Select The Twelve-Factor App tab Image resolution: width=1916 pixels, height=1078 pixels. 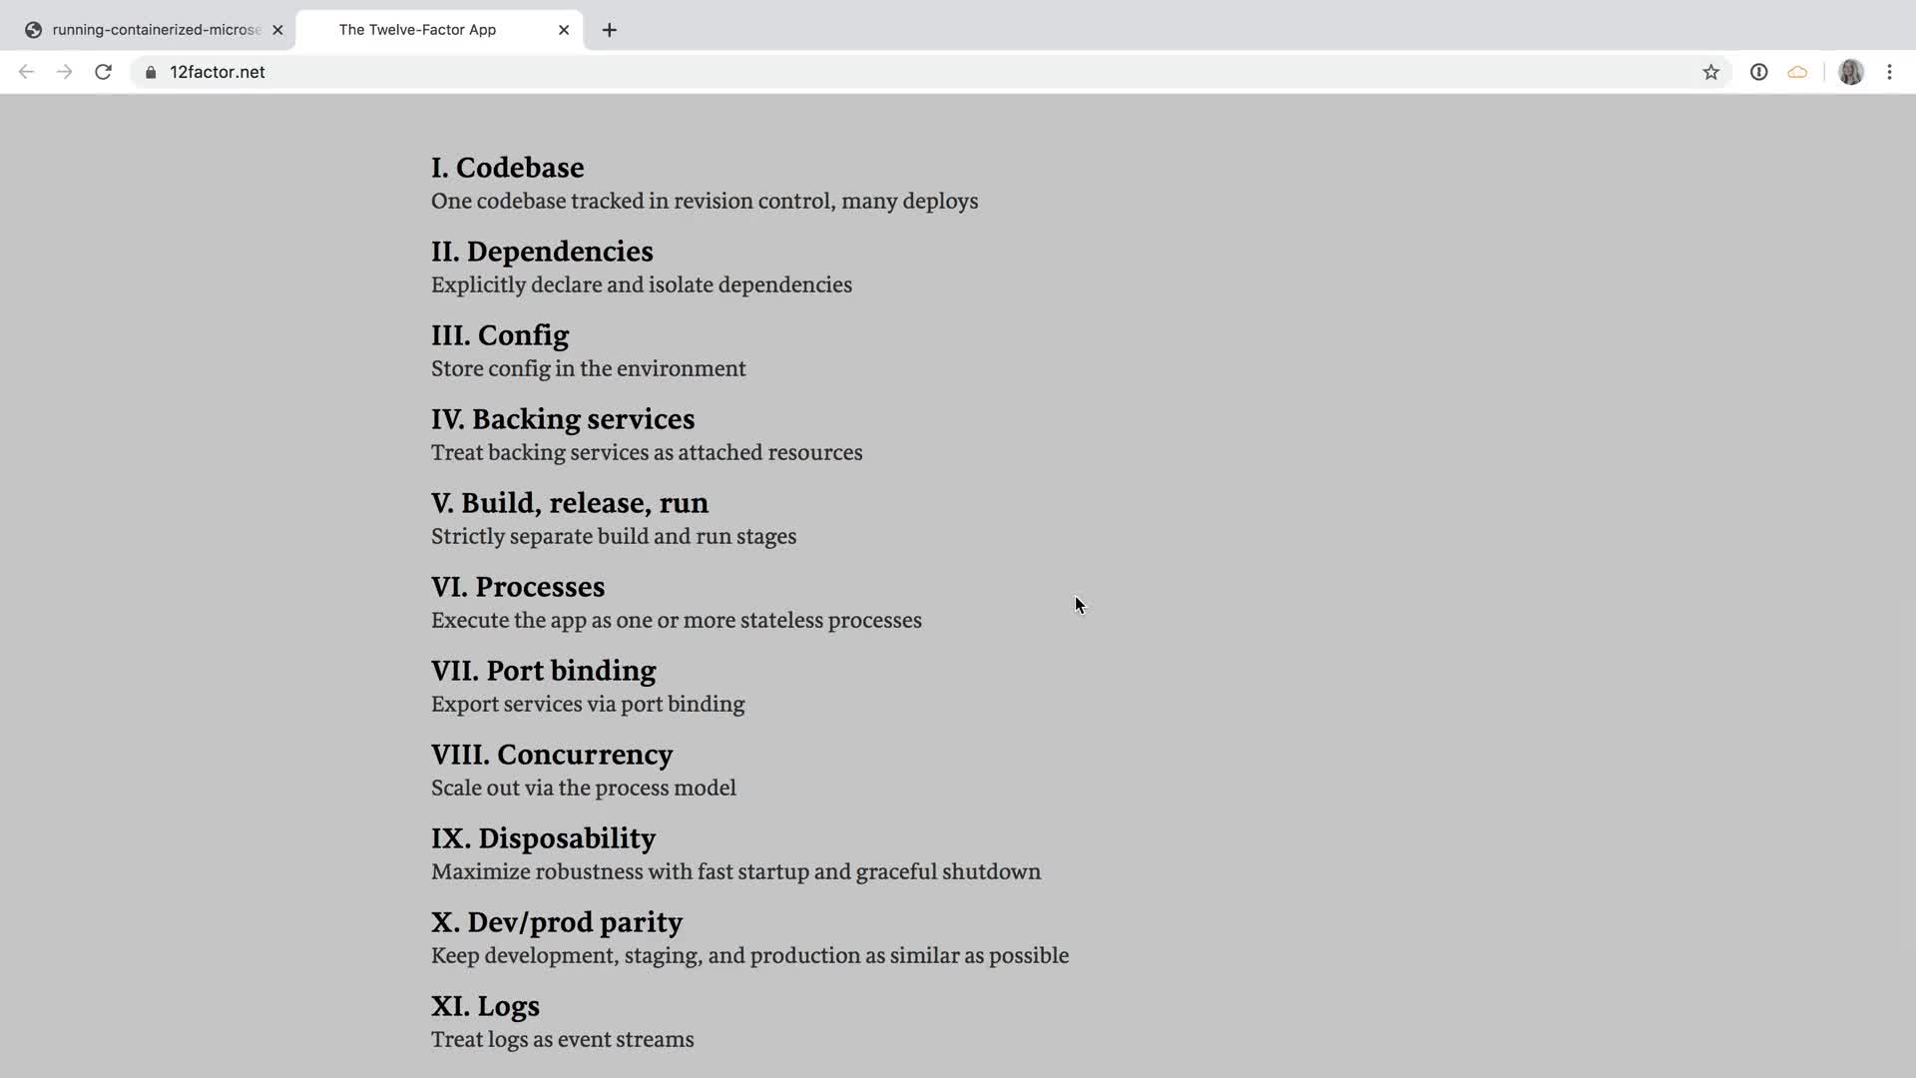pos(417,30)
